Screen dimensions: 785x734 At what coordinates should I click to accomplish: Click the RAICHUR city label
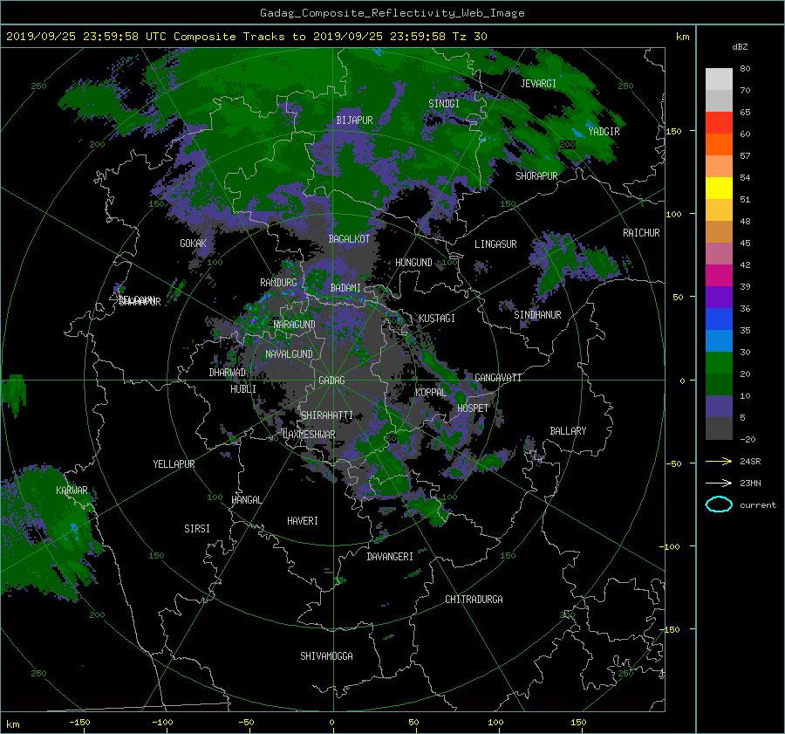click(641, 233)
